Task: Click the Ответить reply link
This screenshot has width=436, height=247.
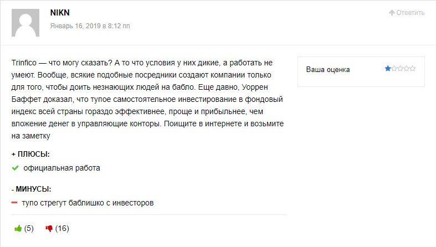Action: (x=411, y=13)
